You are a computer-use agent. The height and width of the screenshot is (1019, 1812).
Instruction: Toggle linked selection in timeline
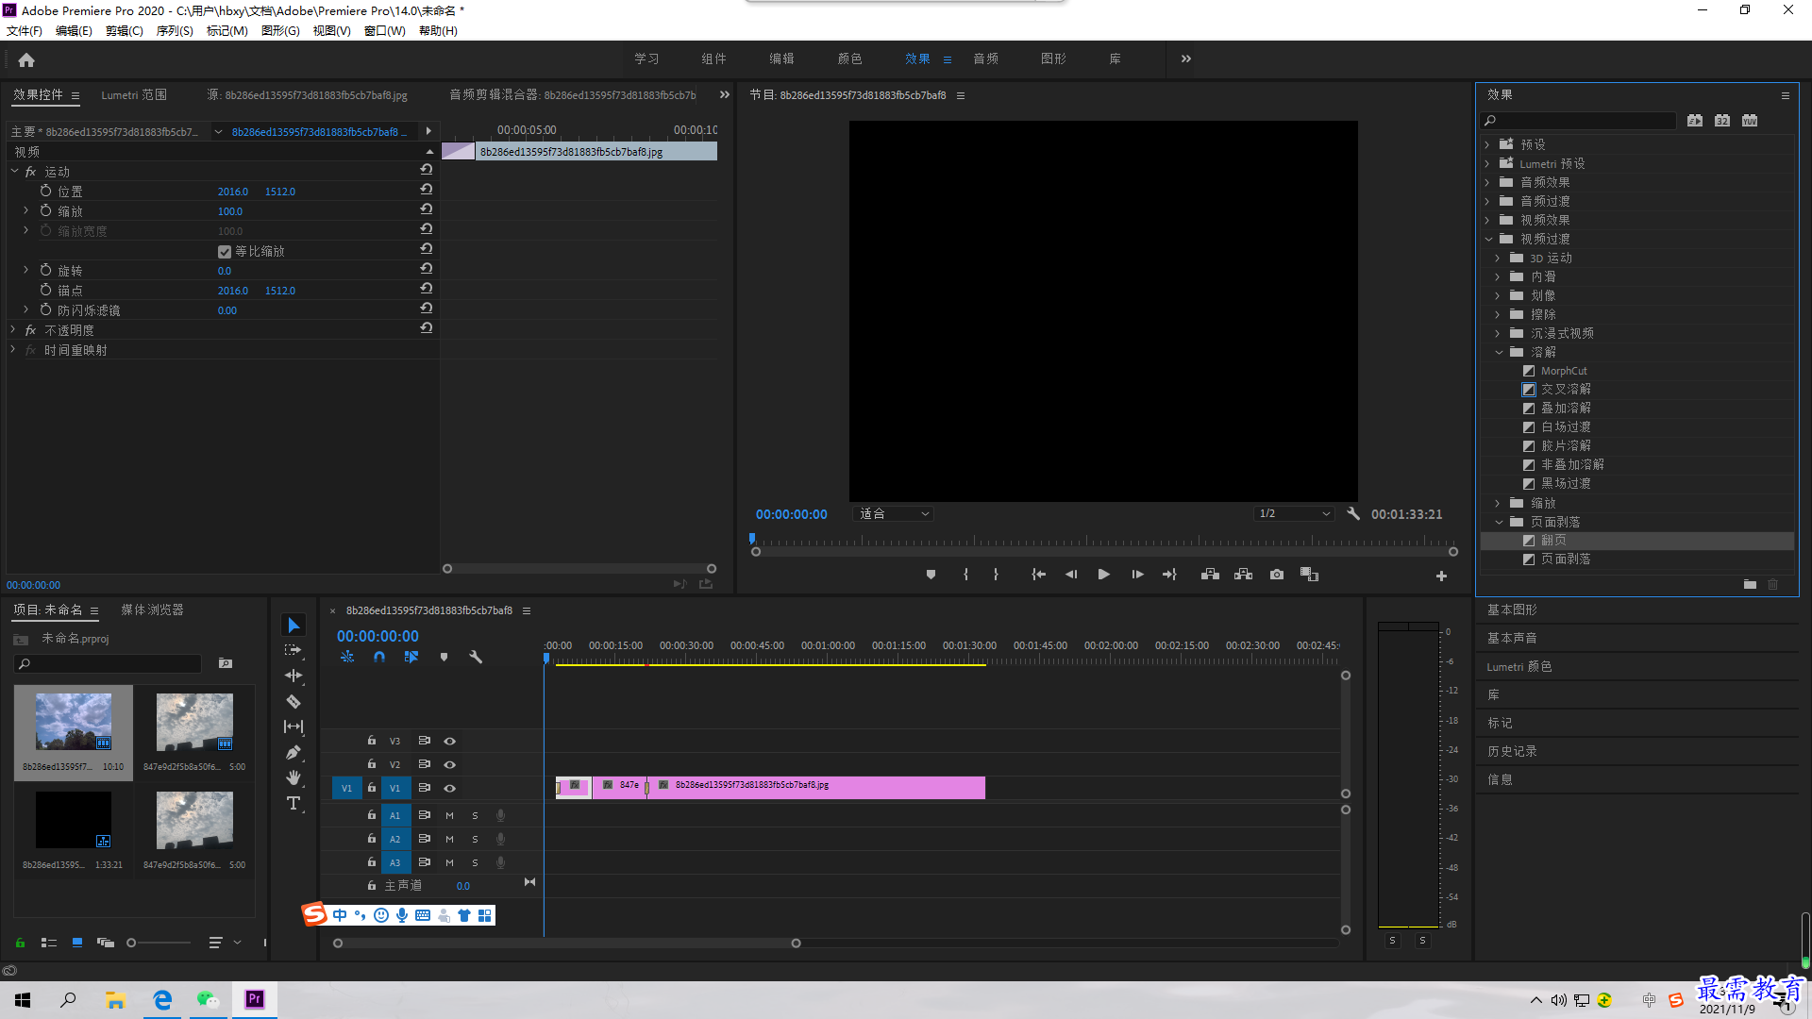(411, 657)
